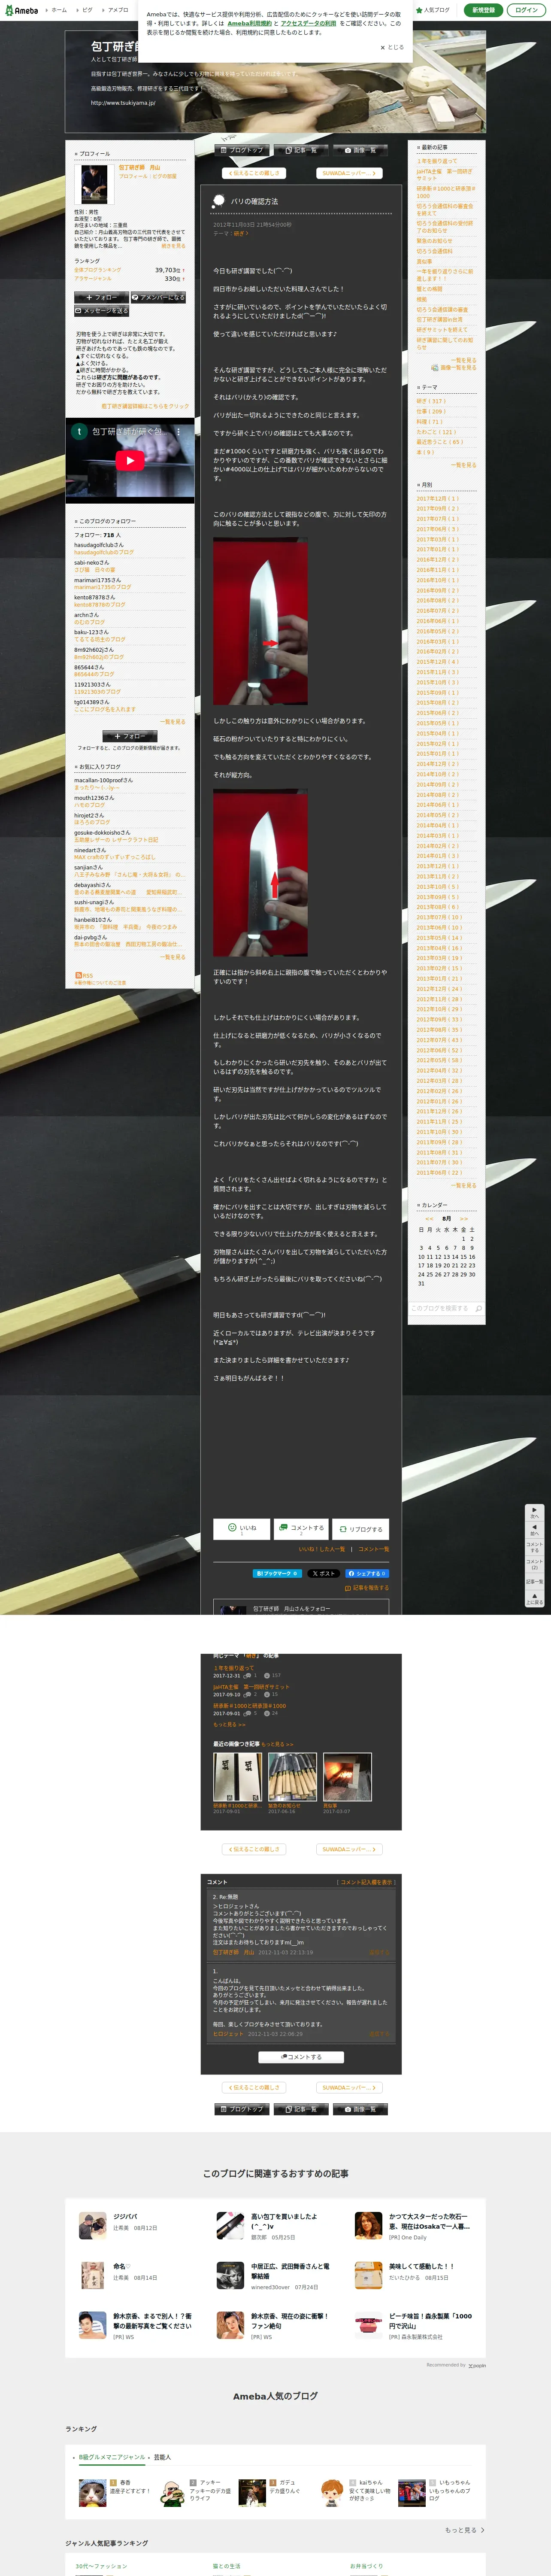Image resolution: width=551 pixels, height=2576 pixels.
Task: Click the ログイン button
Action: coord(526,10)
